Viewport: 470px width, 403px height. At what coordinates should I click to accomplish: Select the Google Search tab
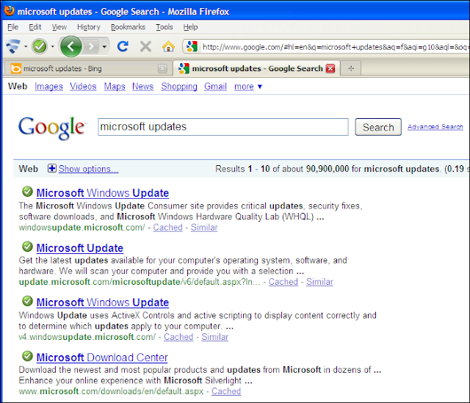[x=257, y=68]
